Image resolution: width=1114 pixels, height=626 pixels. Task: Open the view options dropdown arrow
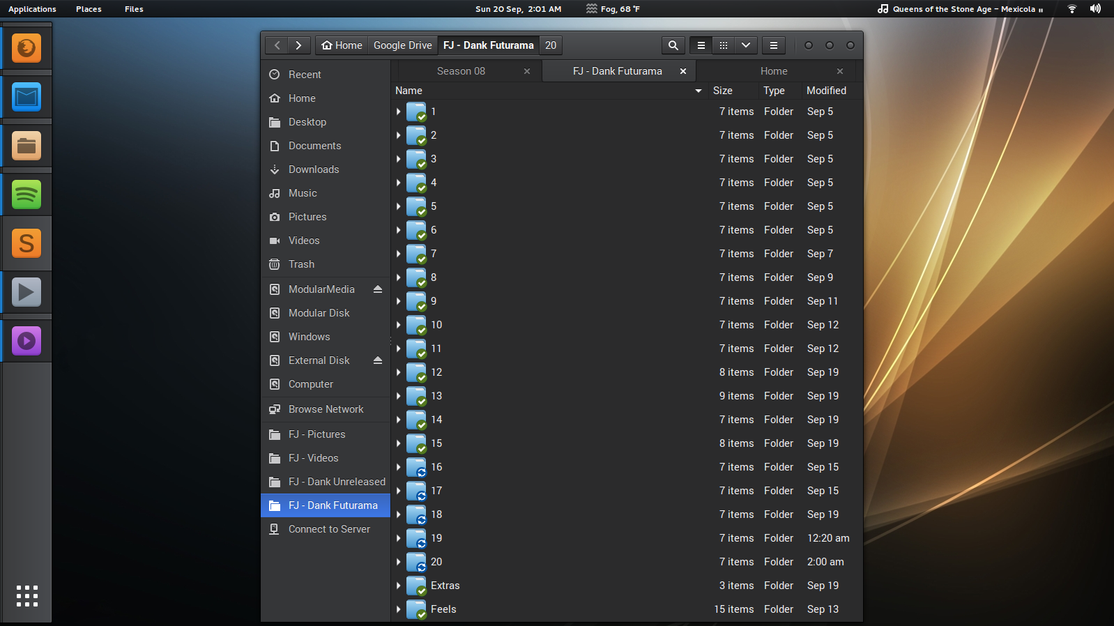746,45
